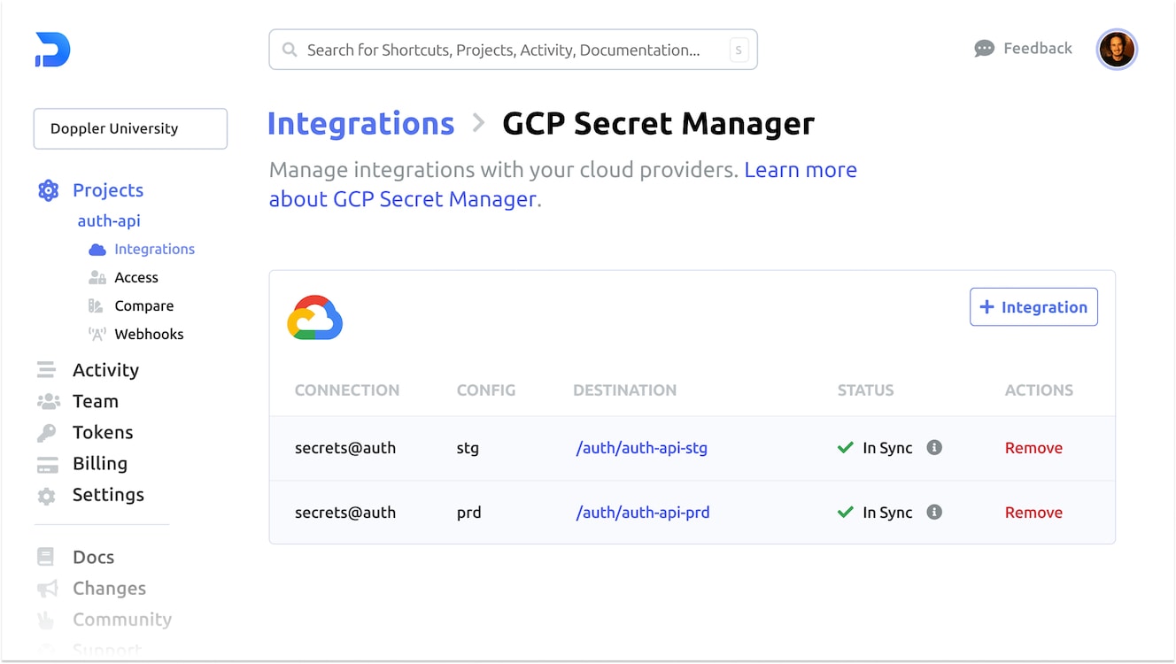
Task: Click the Doppler logo
Action: pos(51,50)
